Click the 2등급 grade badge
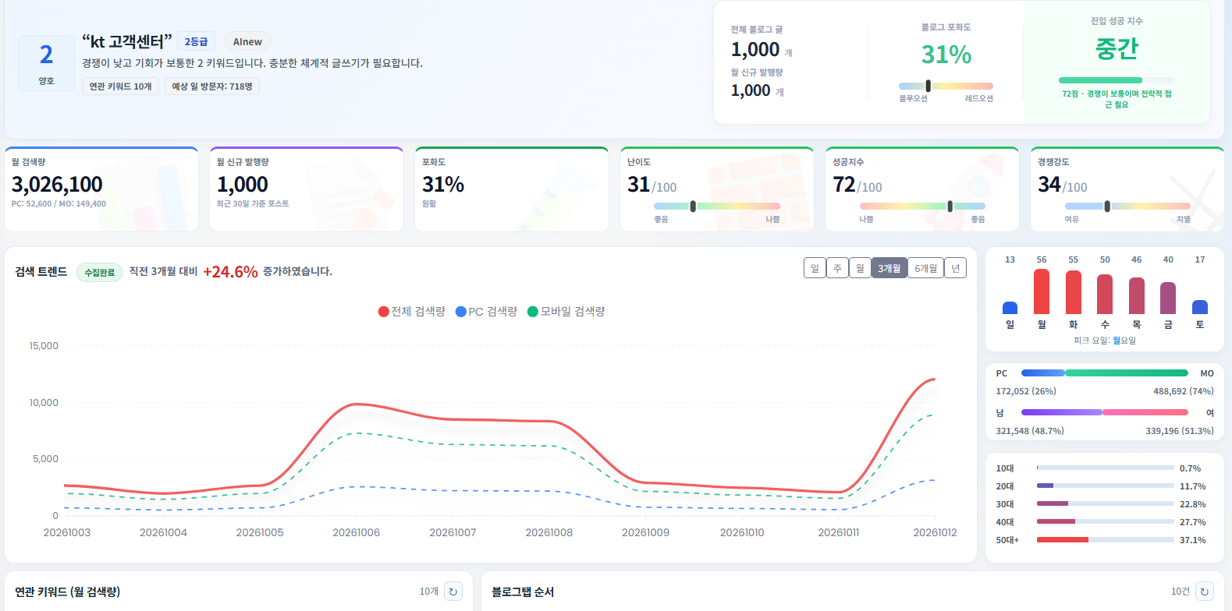 point(196,41)
